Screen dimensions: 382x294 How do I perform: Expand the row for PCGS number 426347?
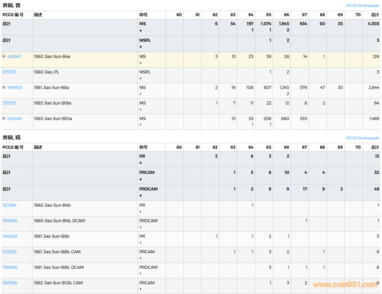click(4, 56)
